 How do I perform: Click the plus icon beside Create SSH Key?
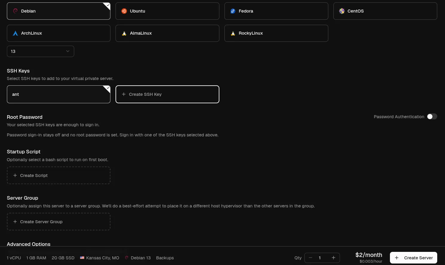tap(124, 94)
